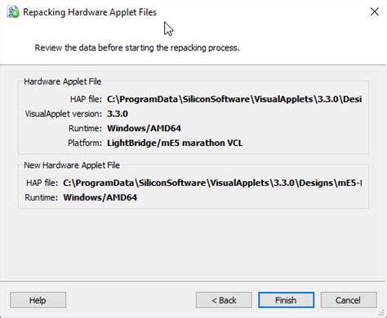Open Help for the repacking dialog
Screen dimensions: 387x318
click(38, 300)
